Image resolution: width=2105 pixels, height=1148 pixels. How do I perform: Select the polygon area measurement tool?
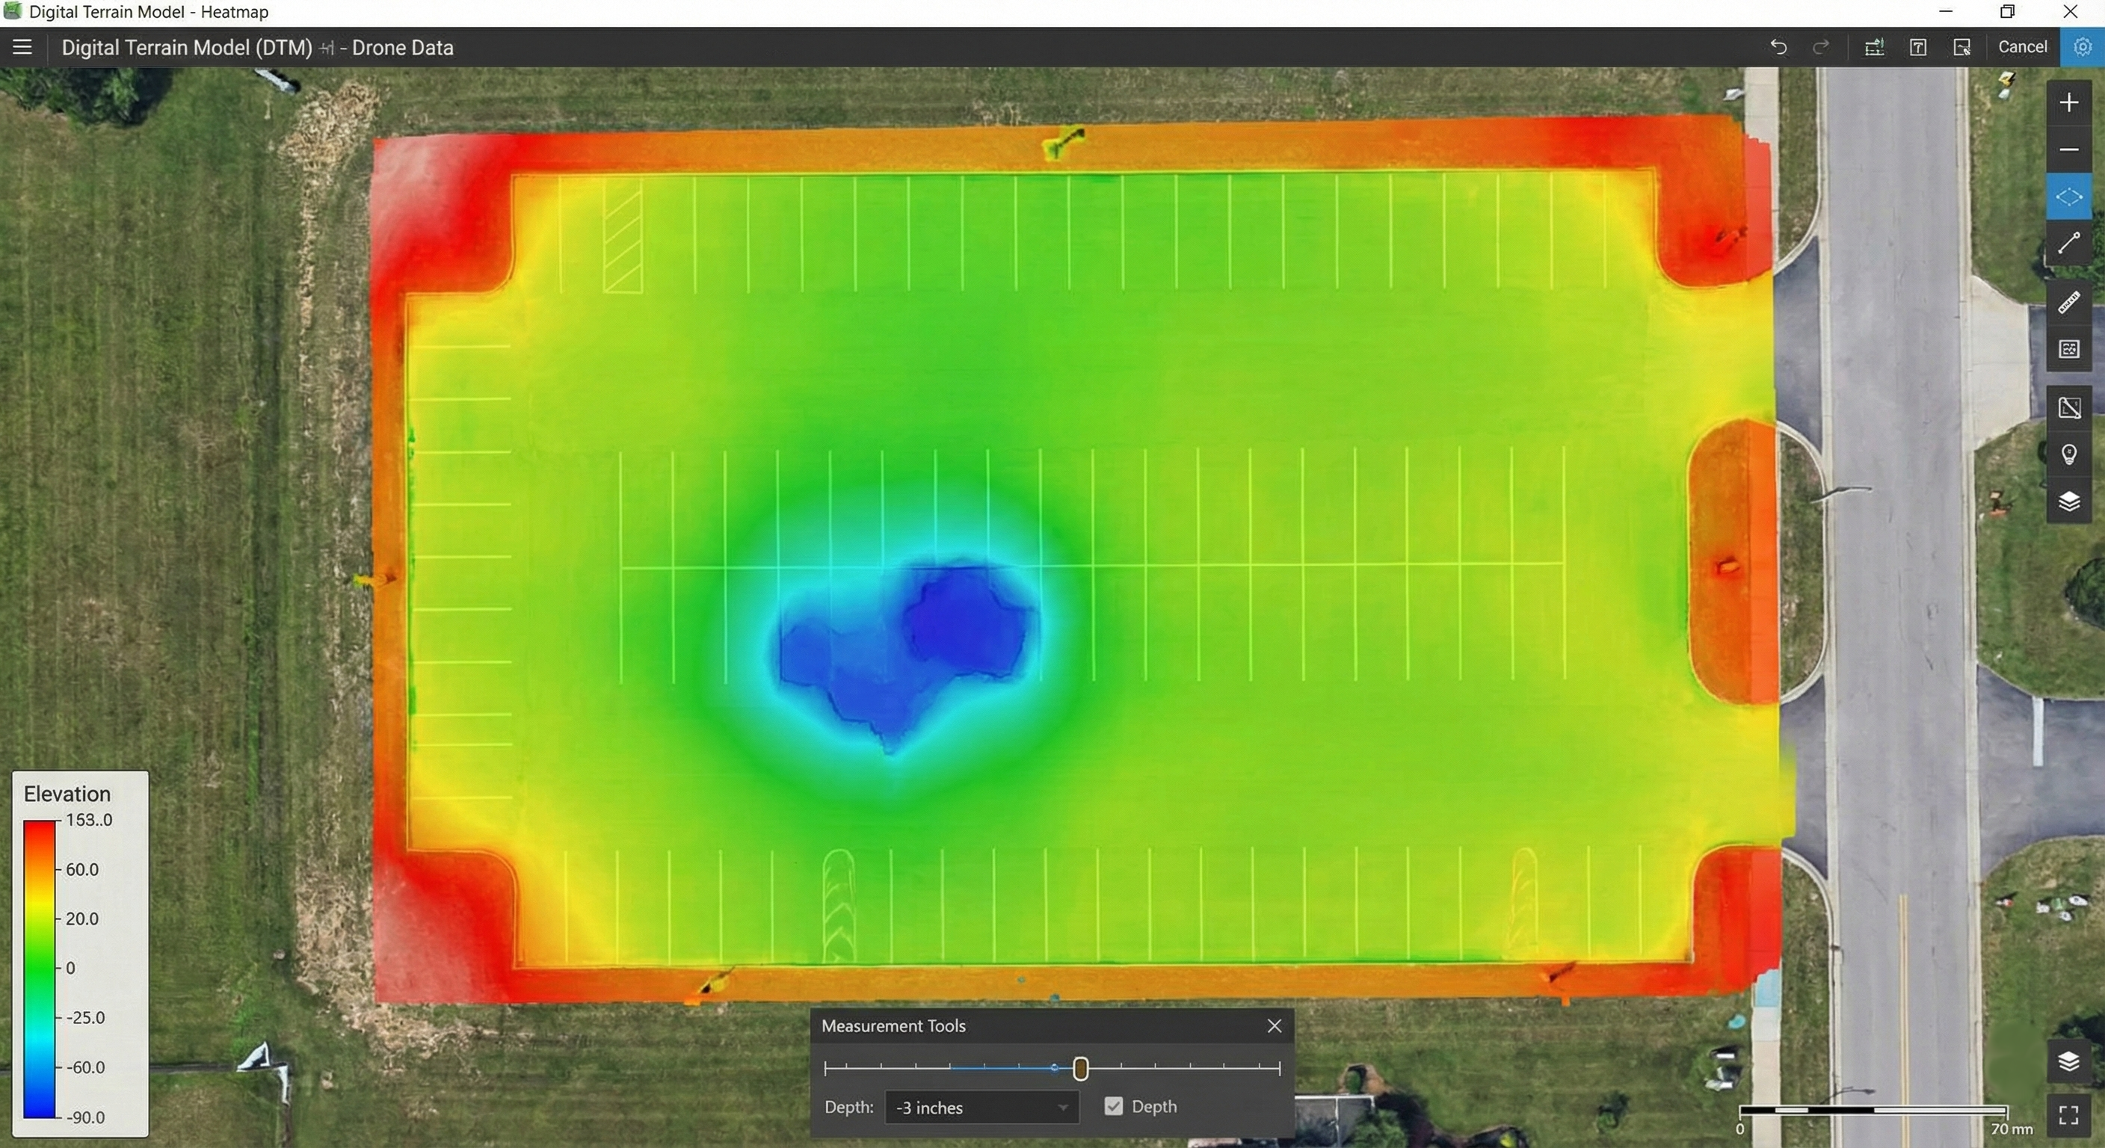tap(2068, 197)
